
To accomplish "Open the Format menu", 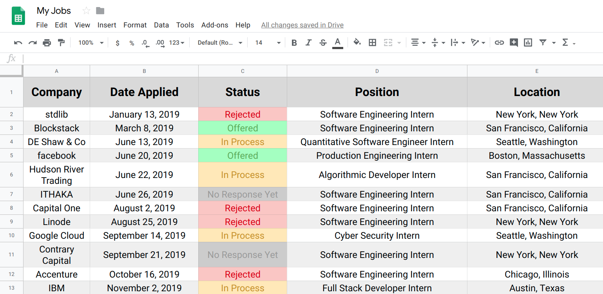I will click(135, 25).
